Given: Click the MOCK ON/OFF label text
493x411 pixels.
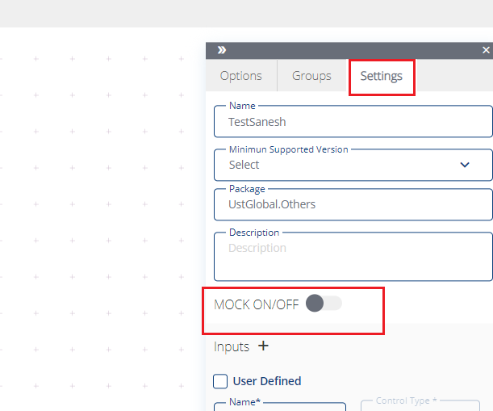Looking at the screenshot, I should click(257, 304).
